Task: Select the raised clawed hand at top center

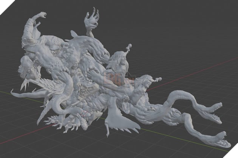Action: (x=92, y=18)
